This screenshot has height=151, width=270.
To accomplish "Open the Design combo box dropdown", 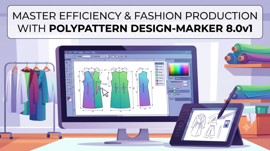I will pyautogui.click(x=91, y=56).
